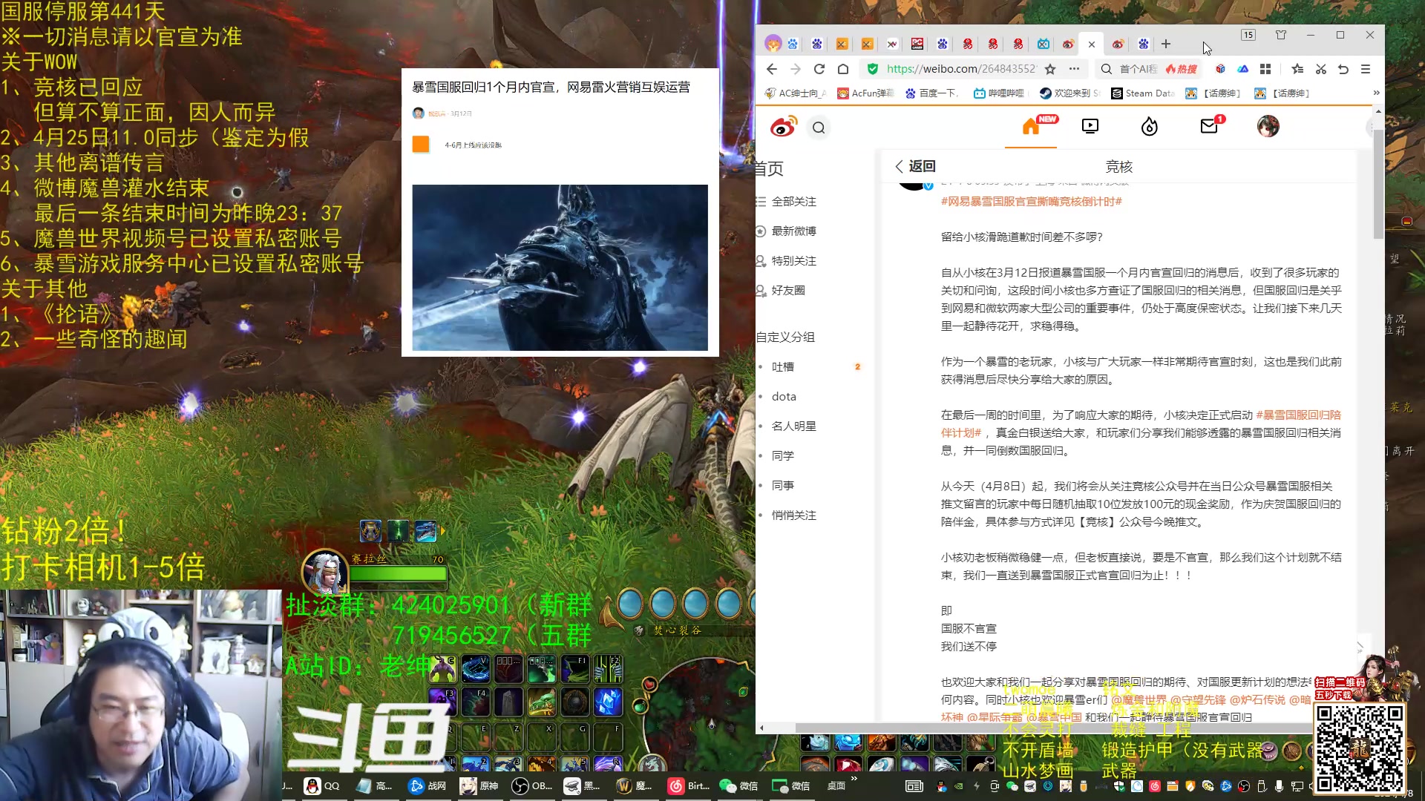Reload the Weibo page
Viewport: 1425px width, 801px height.
819,69
